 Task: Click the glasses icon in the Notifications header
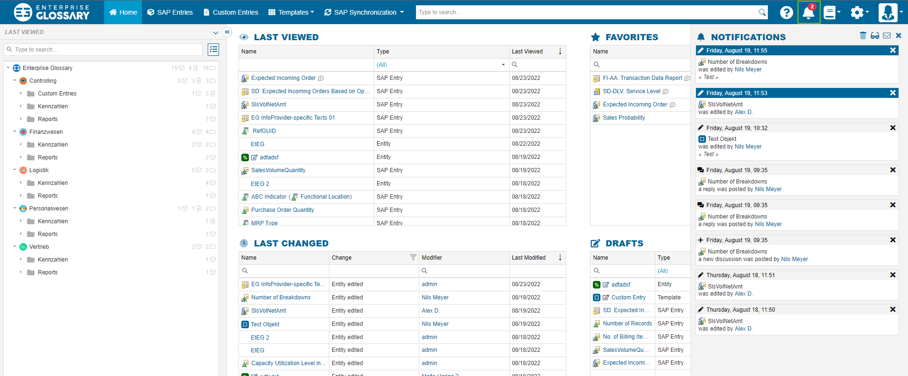pyautogui.click(x=874, y=35)
